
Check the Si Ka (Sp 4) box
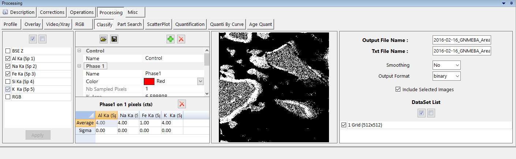[x=8, y=82]
